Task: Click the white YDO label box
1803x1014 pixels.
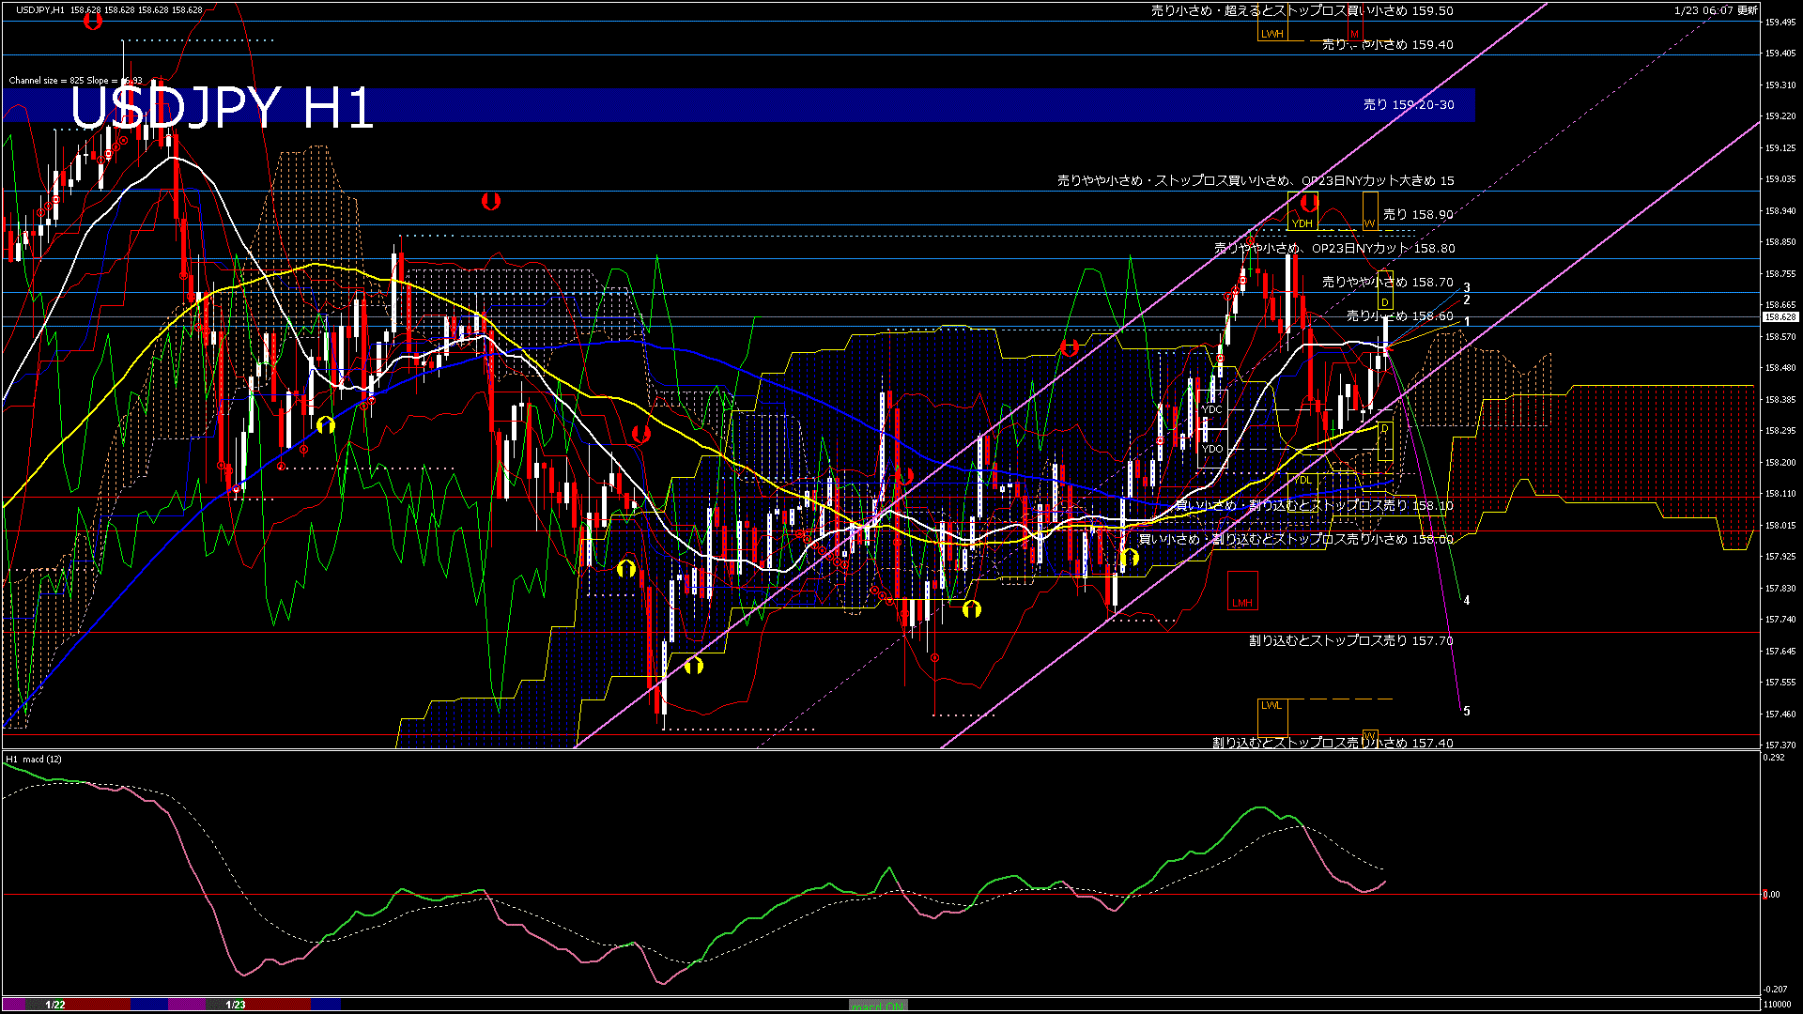Action: pos(1212,449)
